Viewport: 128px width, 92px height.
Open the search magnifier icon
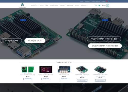(x=96, y=5)
